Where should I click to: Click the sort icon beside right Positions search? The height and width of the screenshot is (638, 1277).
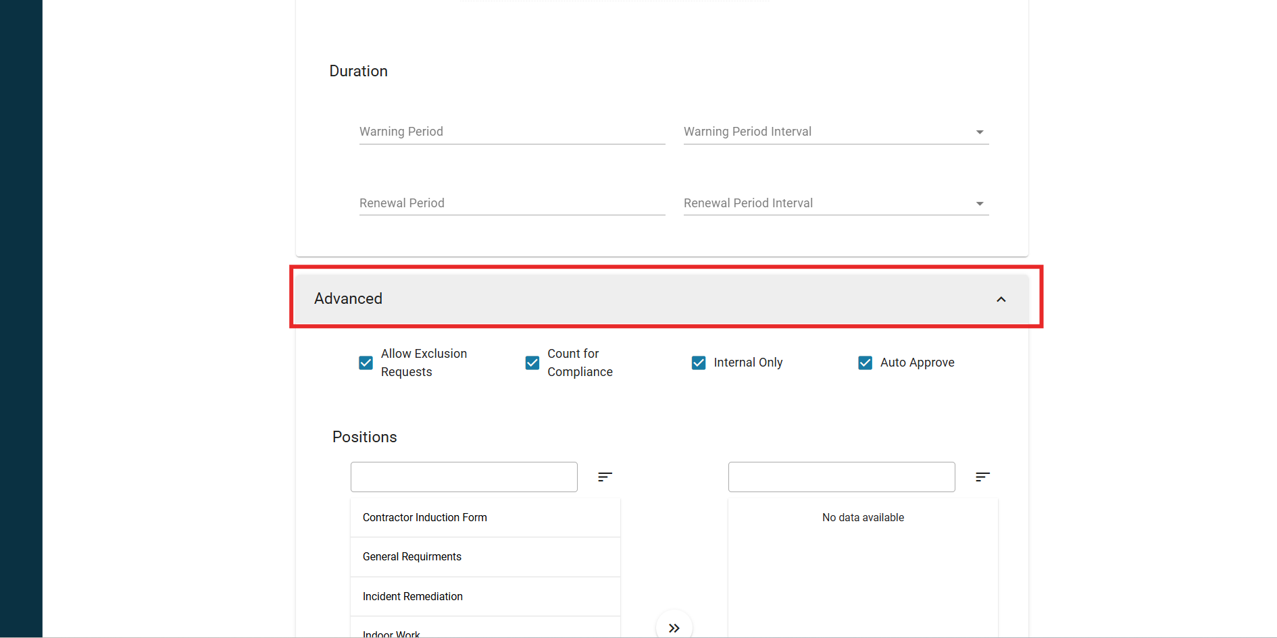[982, 477]
